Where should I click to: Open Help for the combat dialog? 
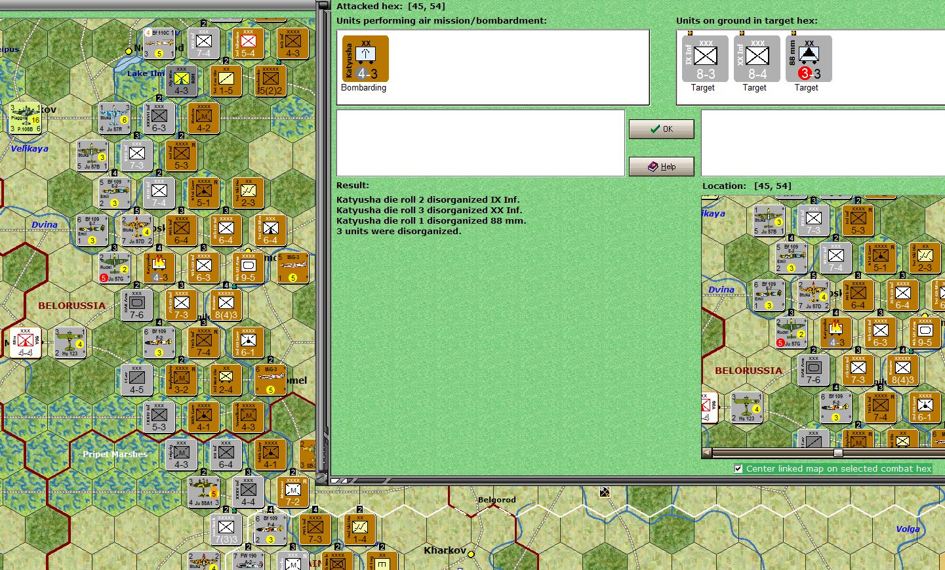coord(661,167)
